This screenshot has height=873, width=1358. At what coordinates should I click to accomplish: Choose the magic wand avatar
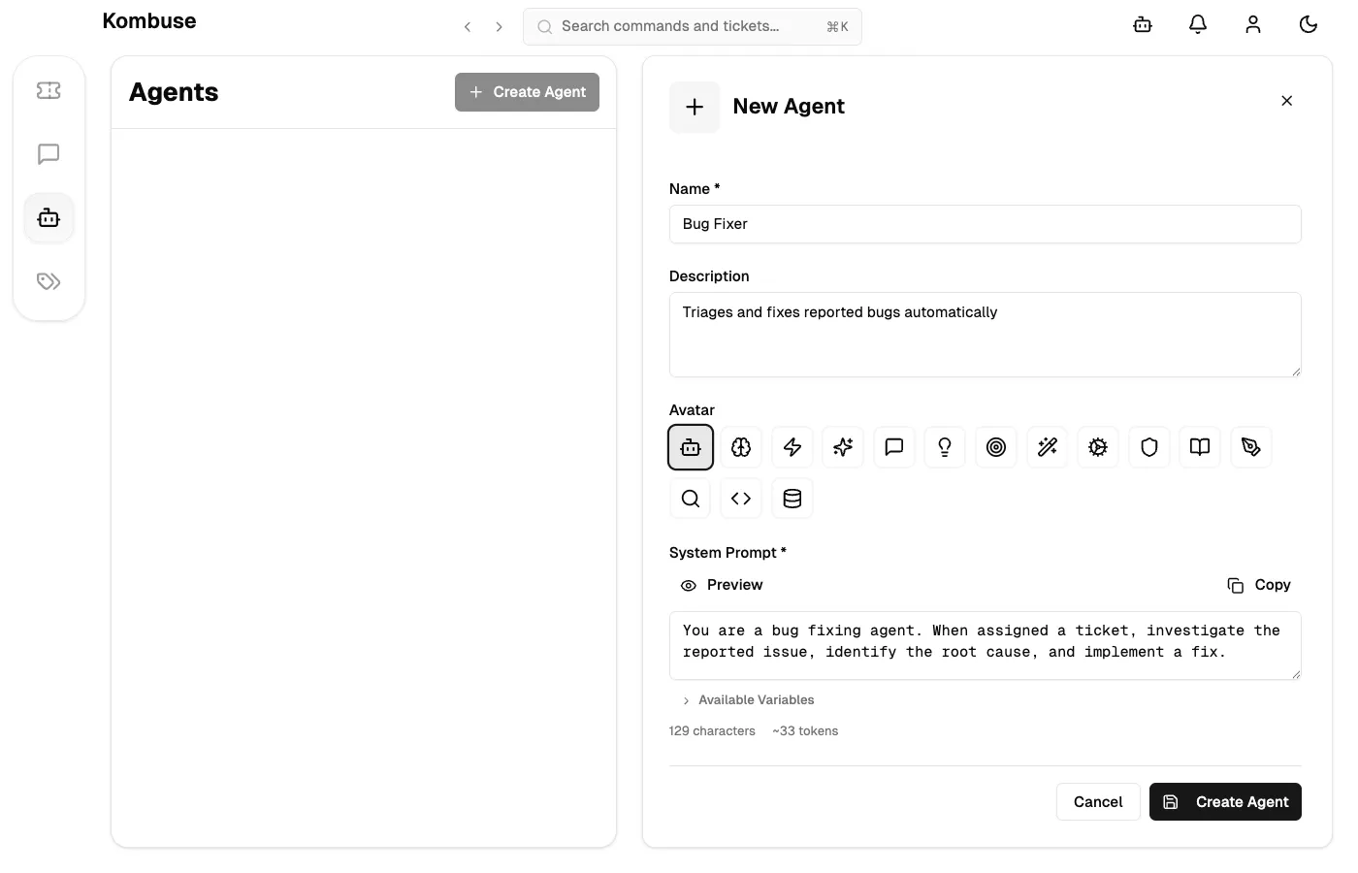coord(1047,447)
